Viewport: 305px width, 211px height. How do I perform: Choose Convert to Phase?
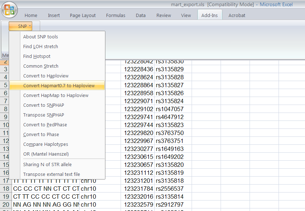(x=57, y=134)
